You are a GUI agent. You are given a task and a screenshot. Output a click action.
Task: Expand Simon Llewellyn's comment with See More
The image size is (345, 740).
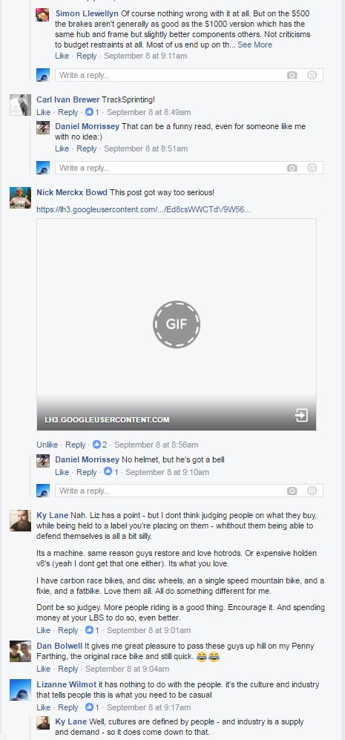click(x=255, y=45)
